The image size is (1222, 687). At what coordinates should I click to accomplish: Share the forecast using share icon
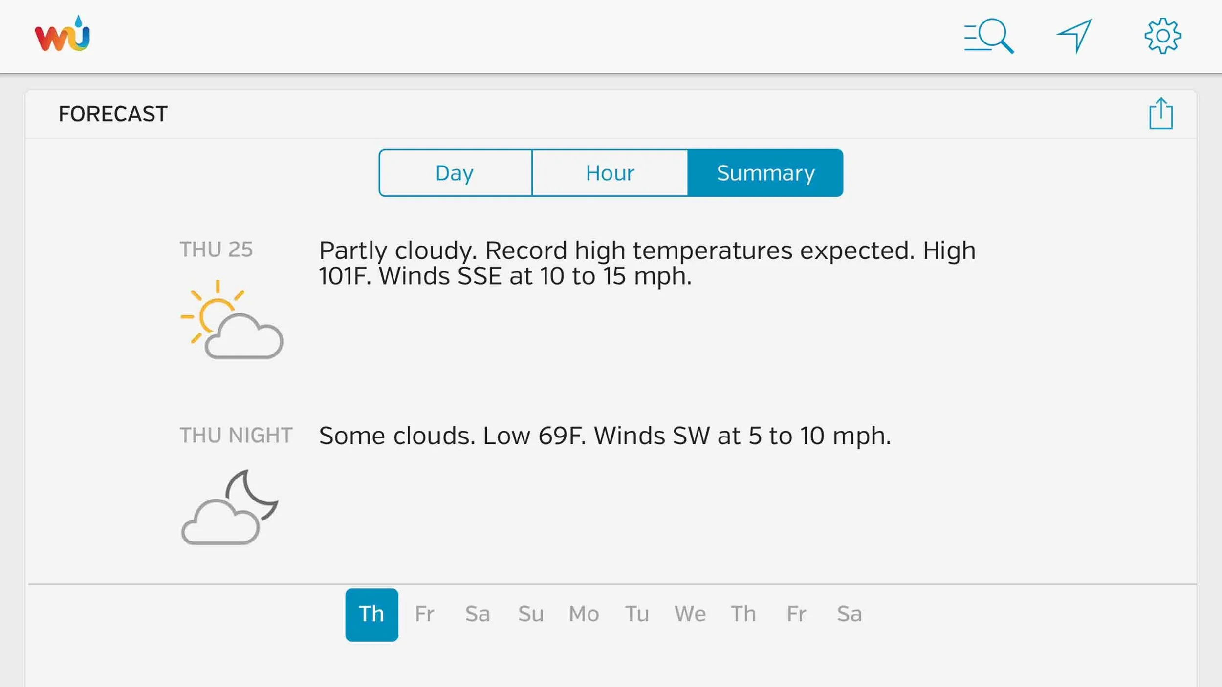click(x=1160, y=114)
